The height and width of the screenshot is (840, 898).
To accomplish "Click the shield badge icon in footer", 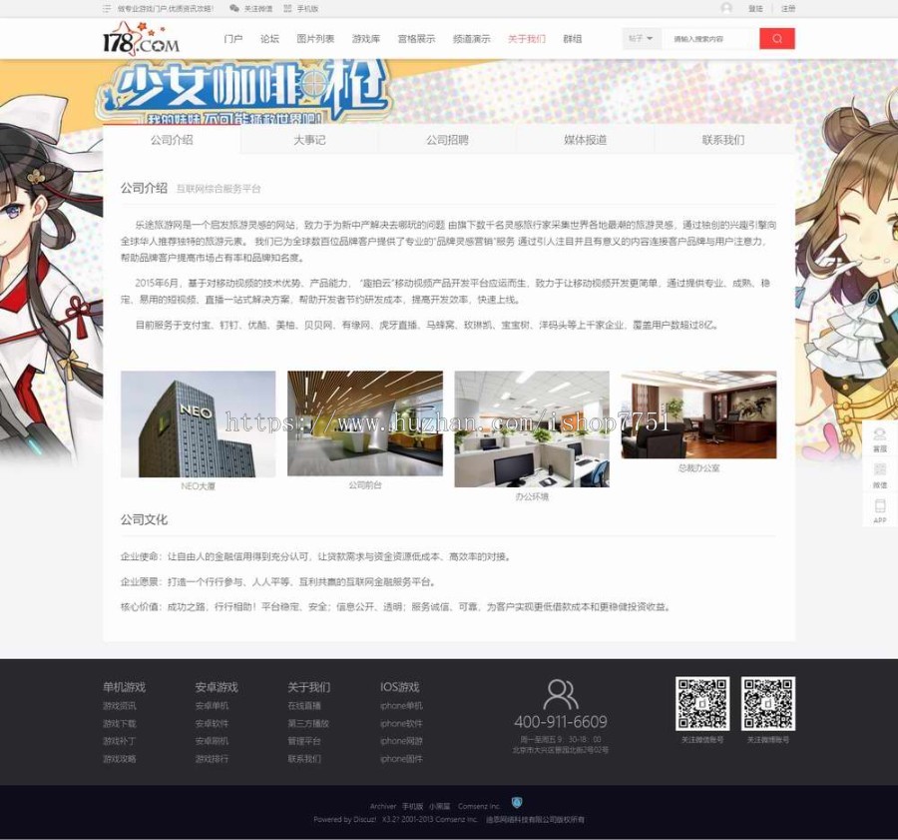I will coord(517,802).
